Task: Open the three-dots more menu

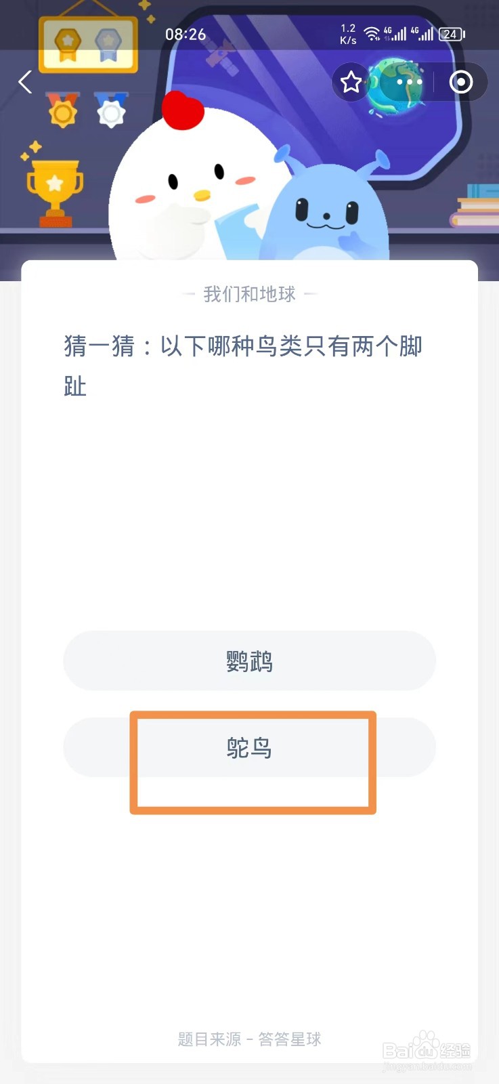Action: pos(410,82)
